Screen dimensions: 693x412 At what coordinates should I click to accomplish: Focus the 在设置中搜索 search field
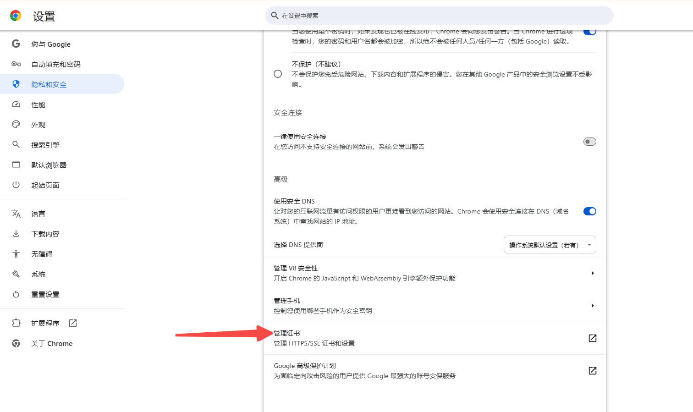[439, 16]
